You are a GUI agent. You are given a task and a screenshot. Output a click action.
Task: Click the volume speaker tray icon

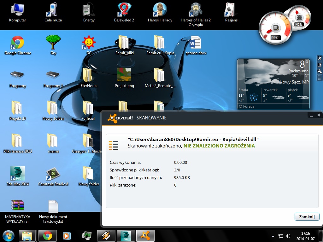(x=288, y=236)
